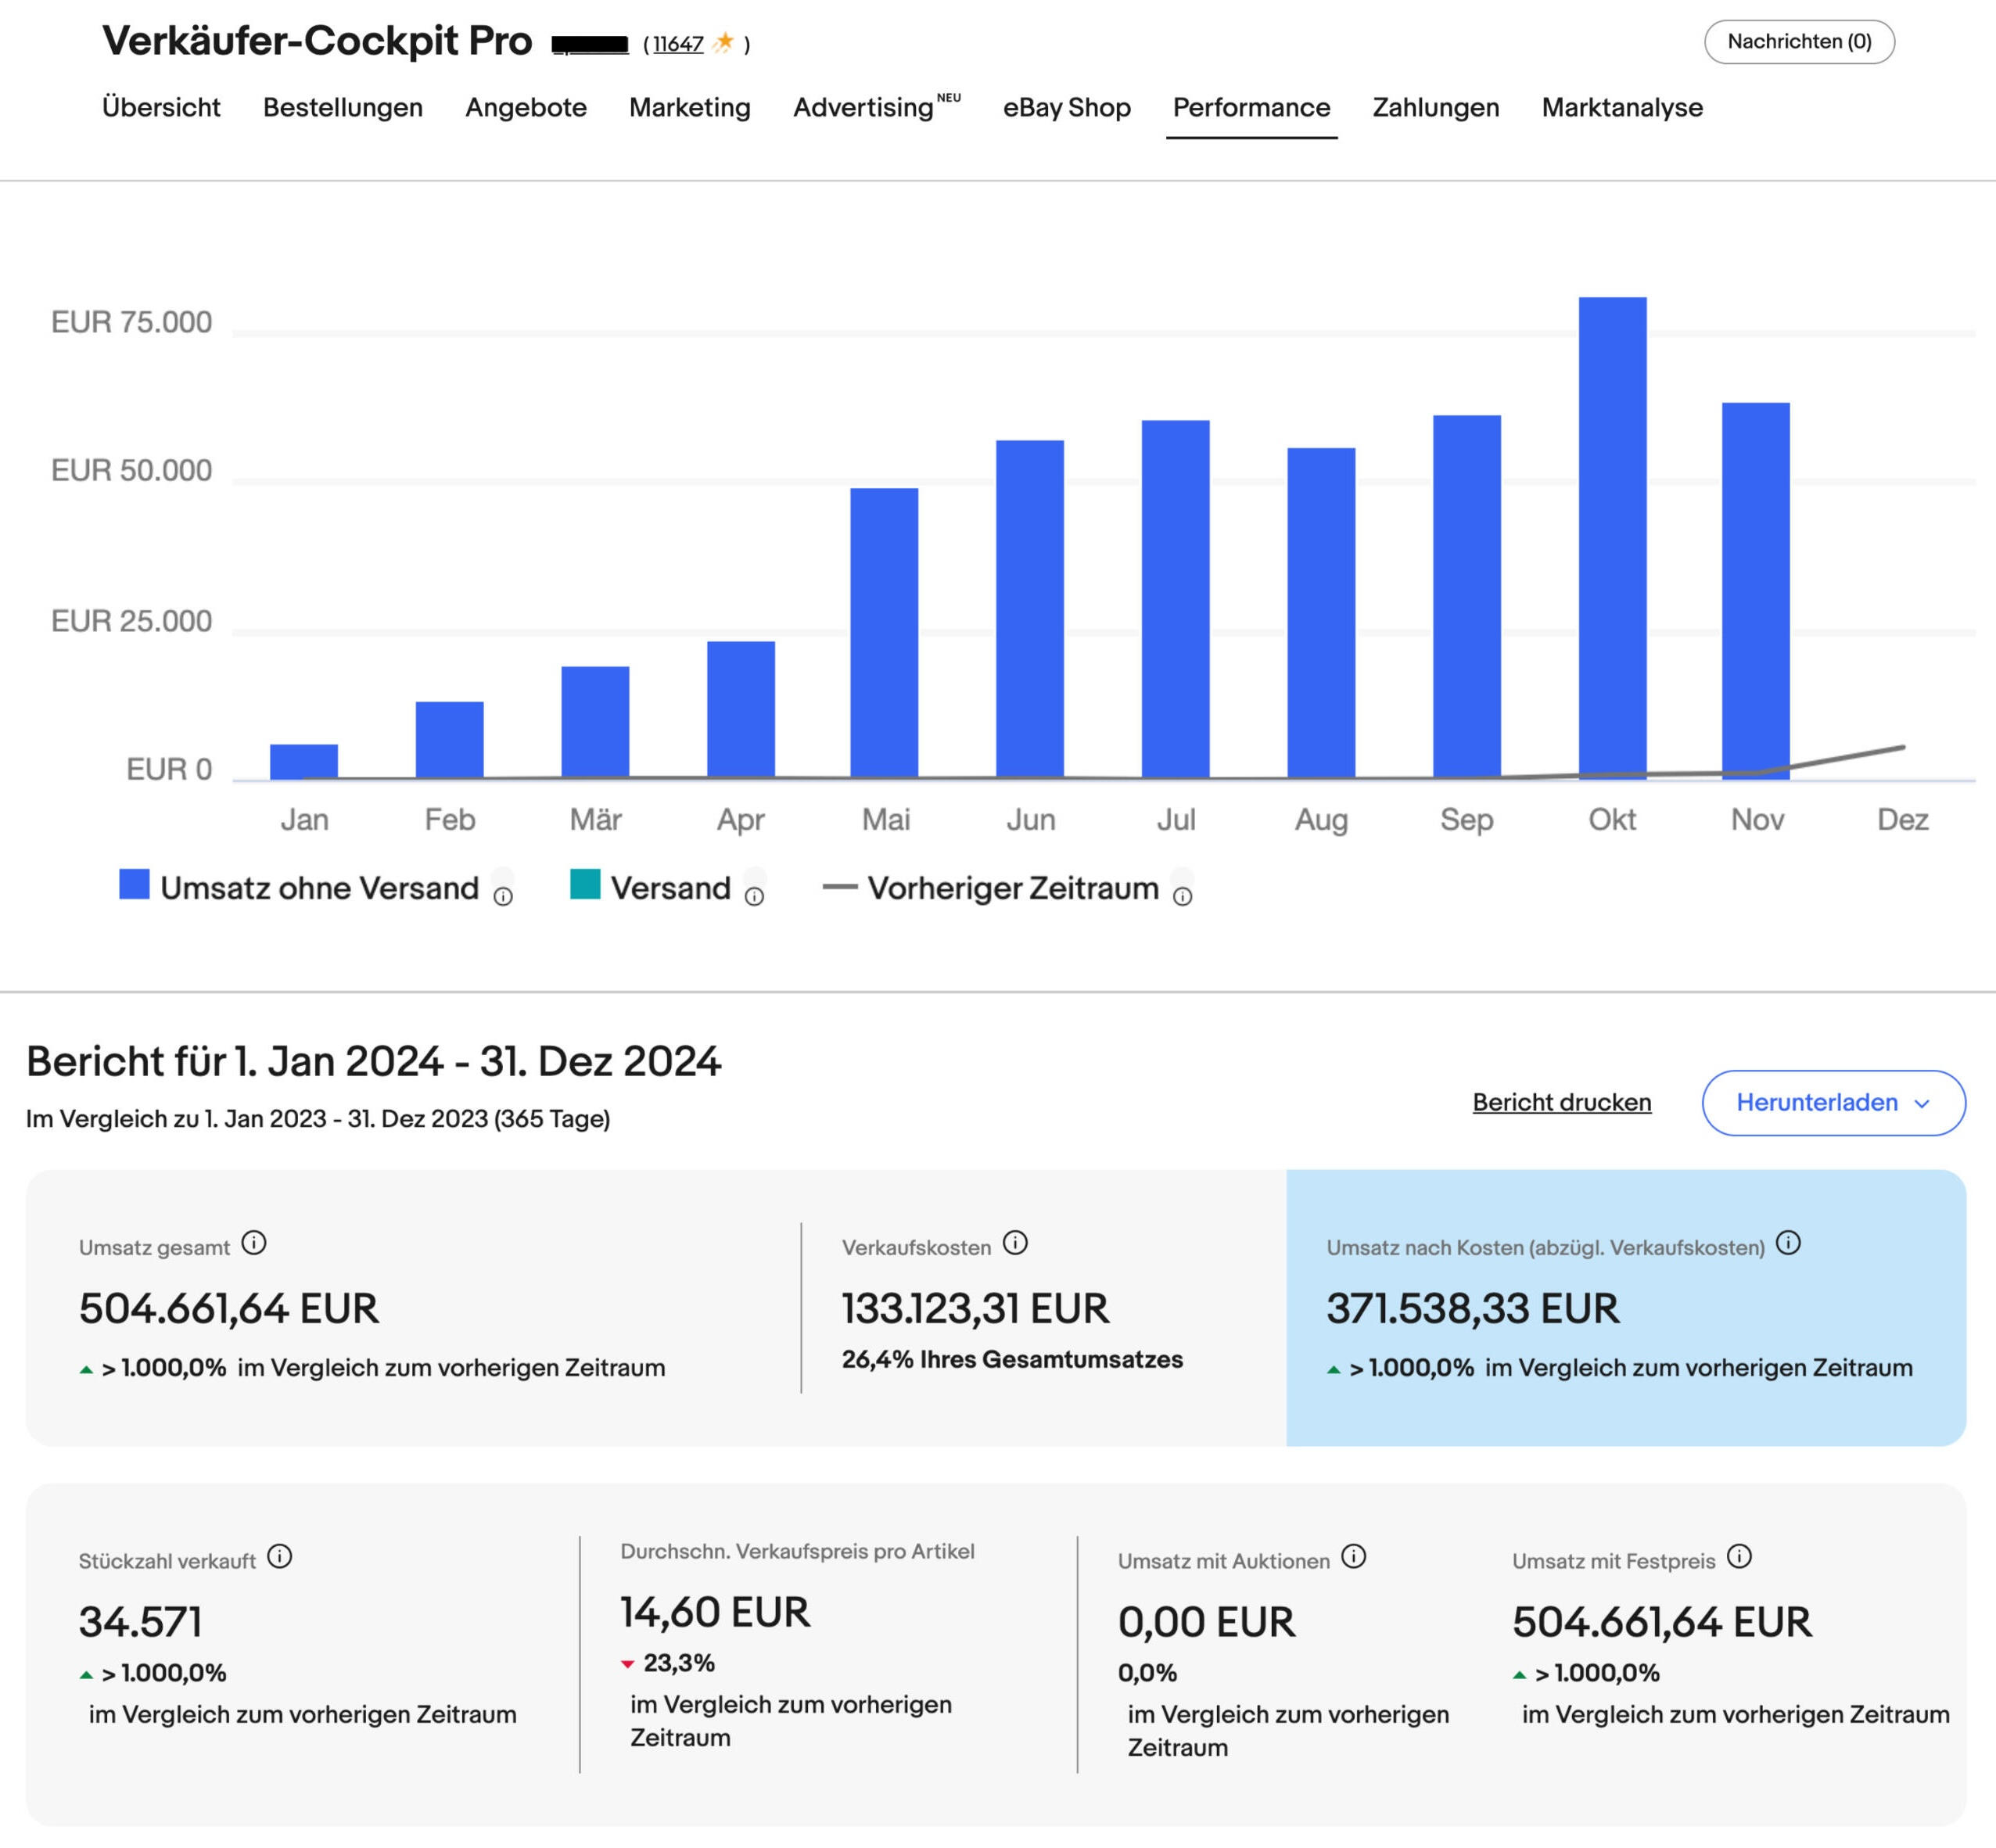The width and height of the screenshot is (1996, 1848).
Task: Expand the Herunterladen dropdown
Action: pos(1833,1102)
